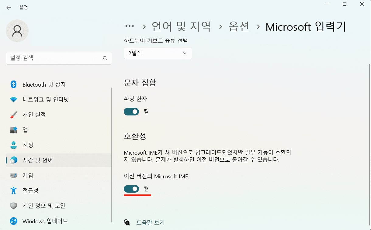Click the Microsoft 입력기 page title

click(x=306, y=27)
